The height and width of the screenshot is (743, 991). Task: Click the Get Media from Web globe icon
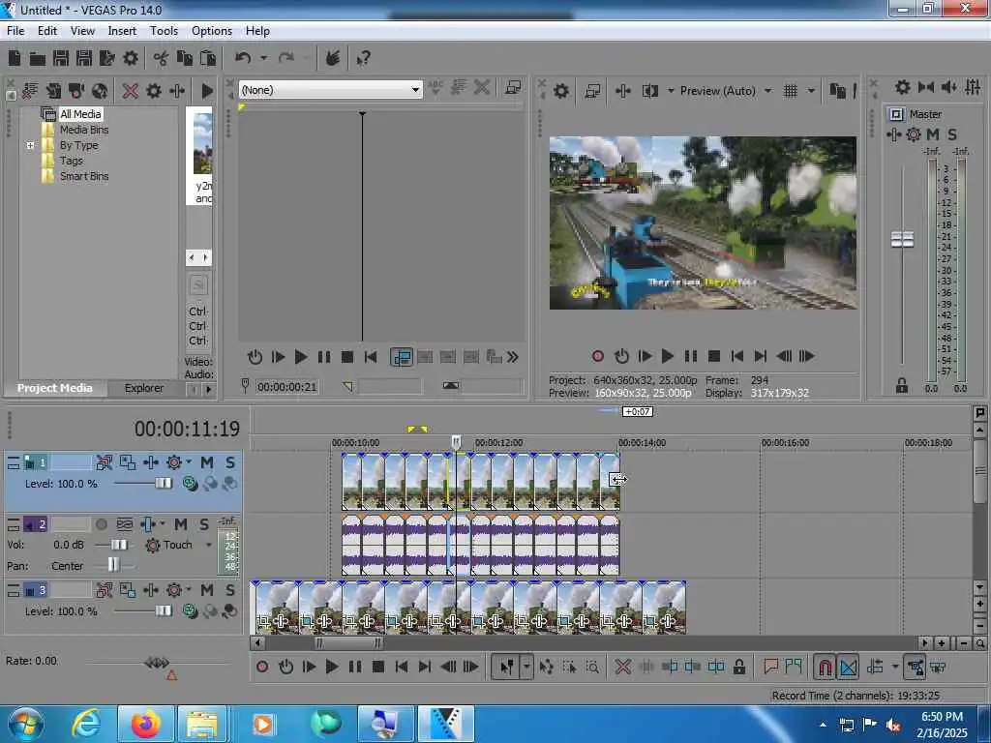(100, 91)
